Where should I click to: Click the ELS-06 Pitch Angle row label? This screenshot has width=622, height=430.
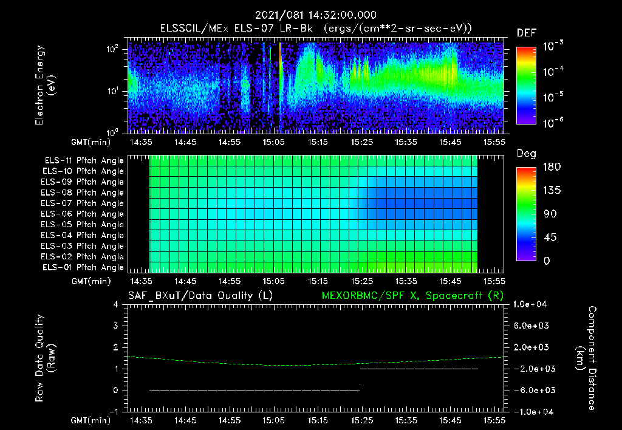(82, 214)
